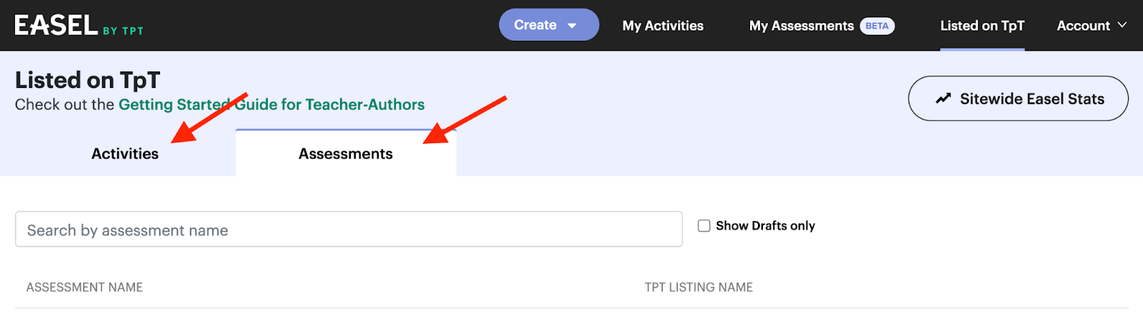The height and width of the screenshot is (323, 1143).
Task: Enable the Show Drafts only checkbox
Action: pyautogui.click(x=704, y=226)
